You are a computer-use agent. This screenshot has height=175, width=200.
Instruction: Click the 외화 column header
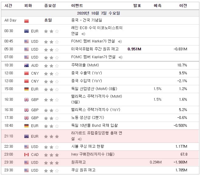pos(28,5)
